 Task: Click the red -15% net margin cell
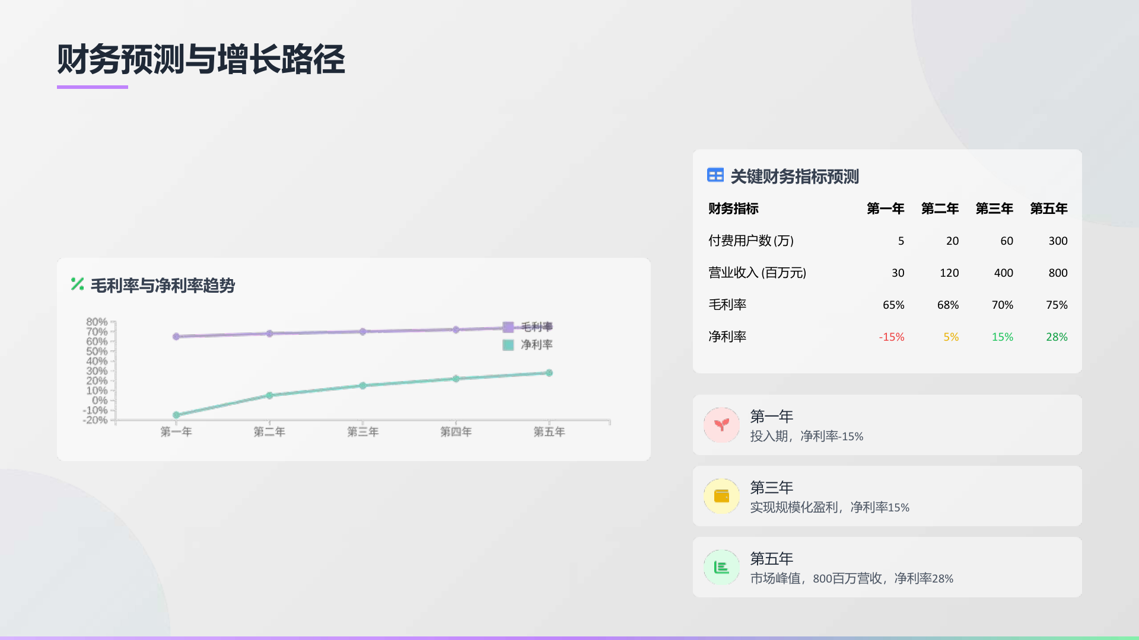click(892, 337)
